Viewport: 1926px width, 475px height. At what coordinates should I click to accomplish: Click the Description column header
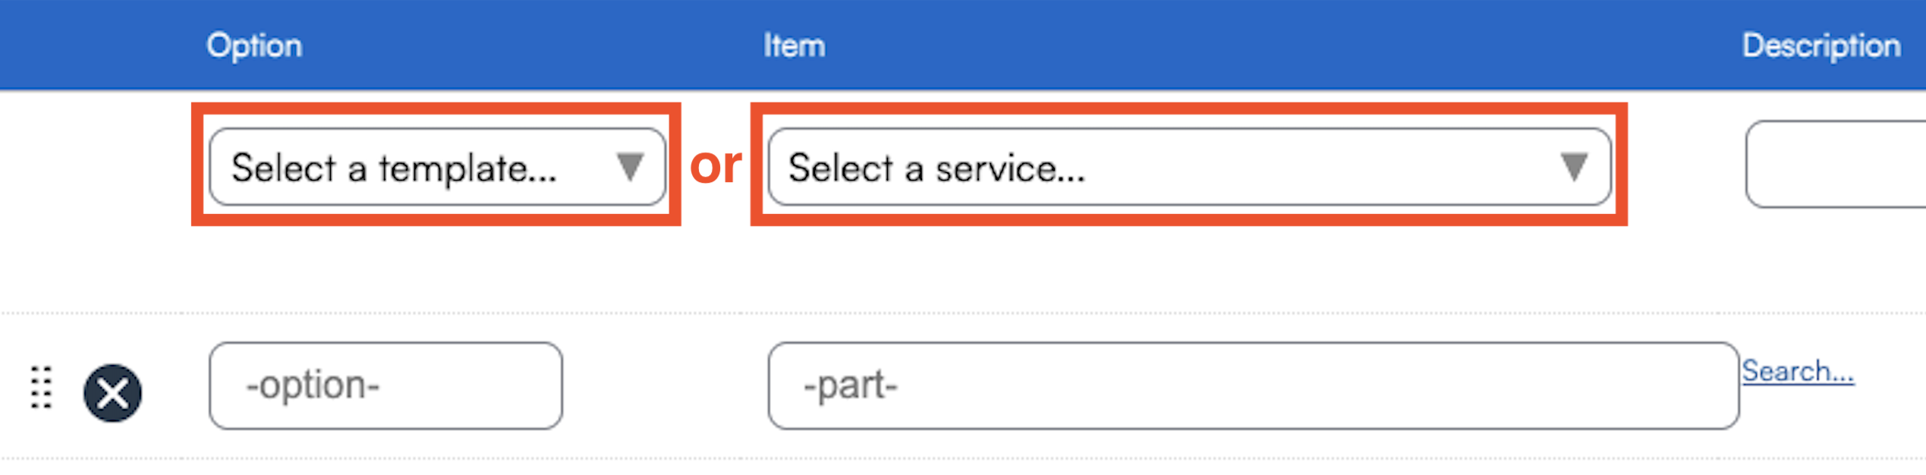click(1821, 46)
